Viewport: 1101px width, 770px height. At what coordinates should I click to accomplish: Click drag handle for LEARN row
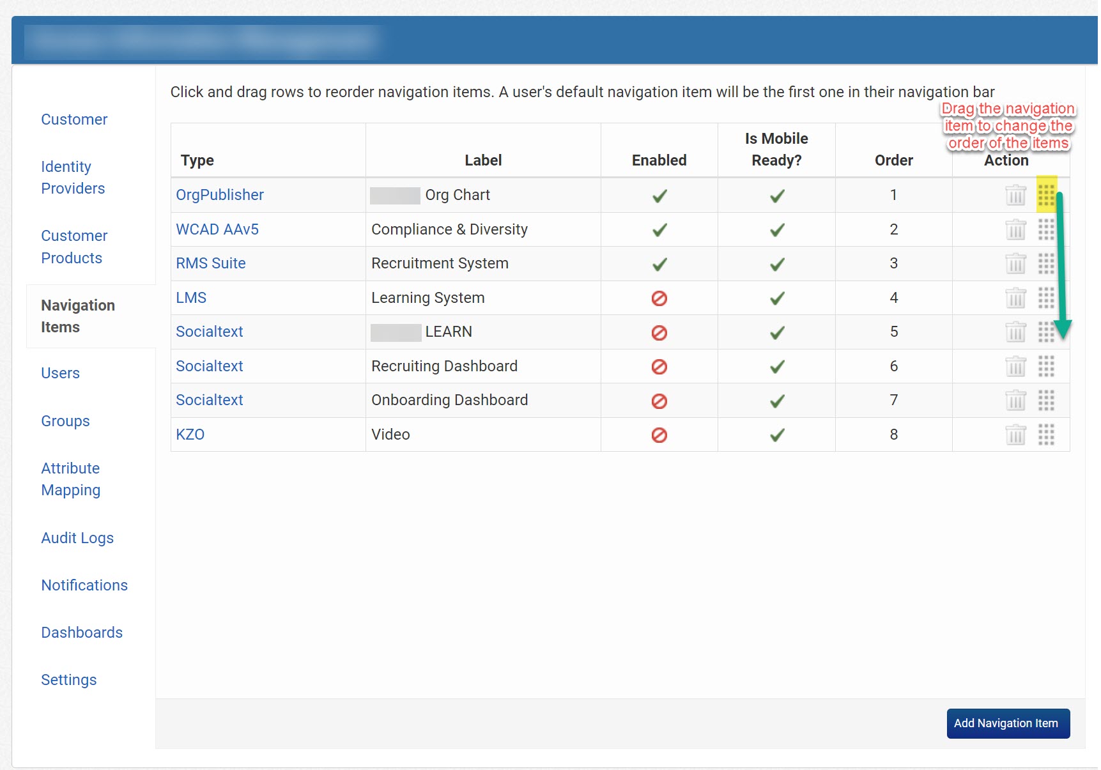[x=1046, y=332]
